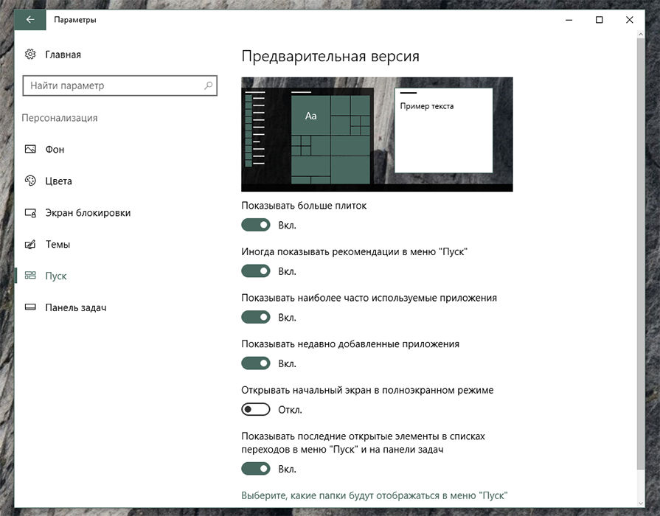This screenshot has width=660, height=516.
Task: Click the search magnifier icon
Action: 209,86
